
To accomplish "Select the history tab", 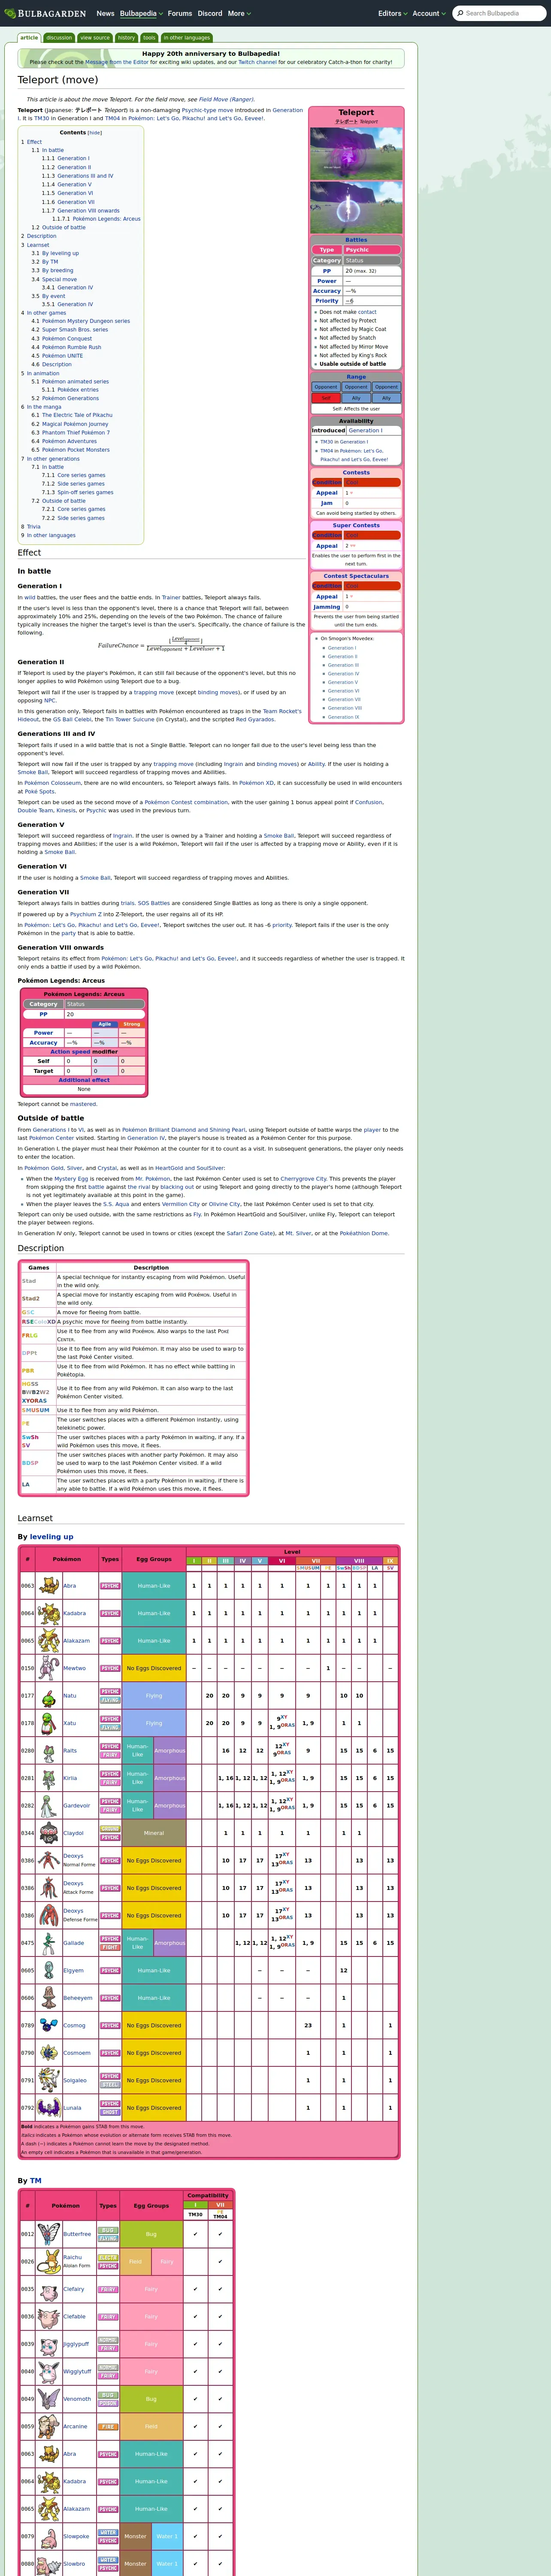I will point(126,38).
